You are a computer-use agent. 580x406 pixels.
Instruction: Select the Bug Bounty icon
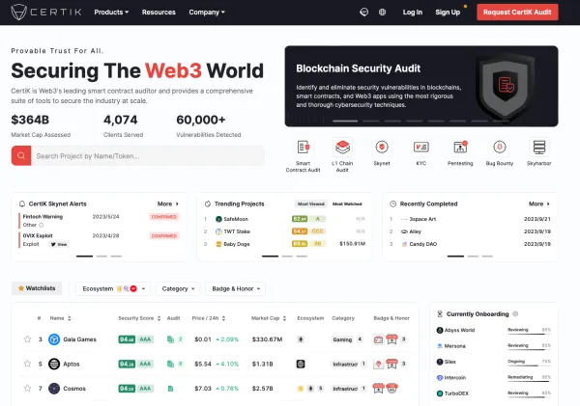[x=499, y=148]
